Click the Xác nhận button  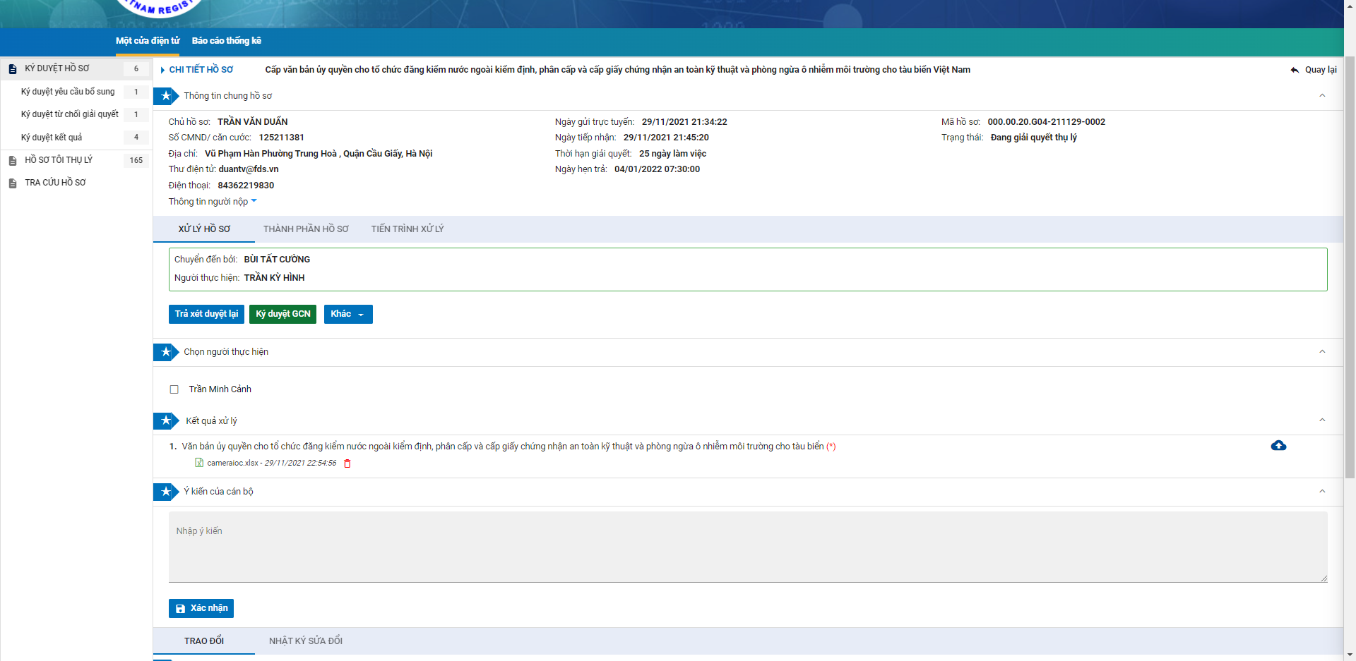(201, 608)
